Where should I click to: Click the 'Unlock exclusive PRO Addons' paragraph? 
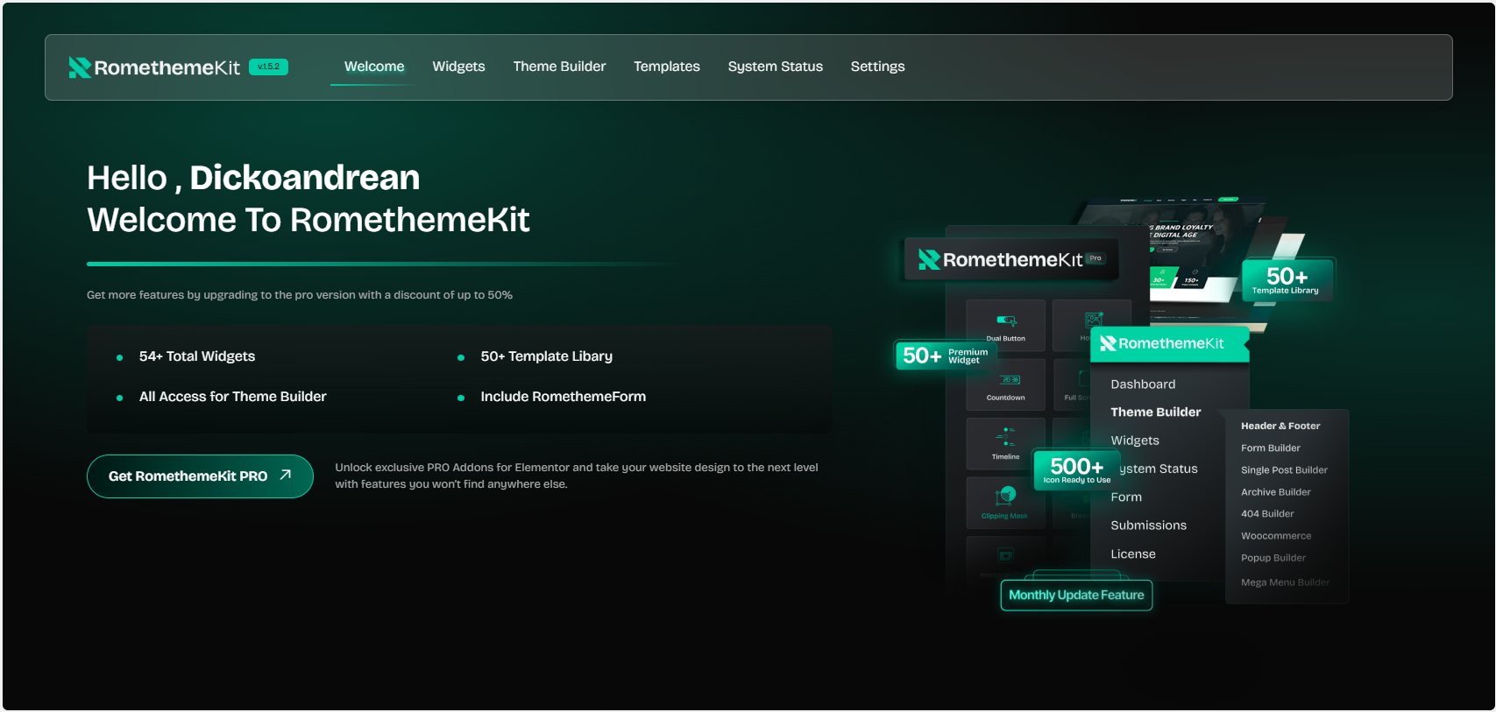(577, 476)
